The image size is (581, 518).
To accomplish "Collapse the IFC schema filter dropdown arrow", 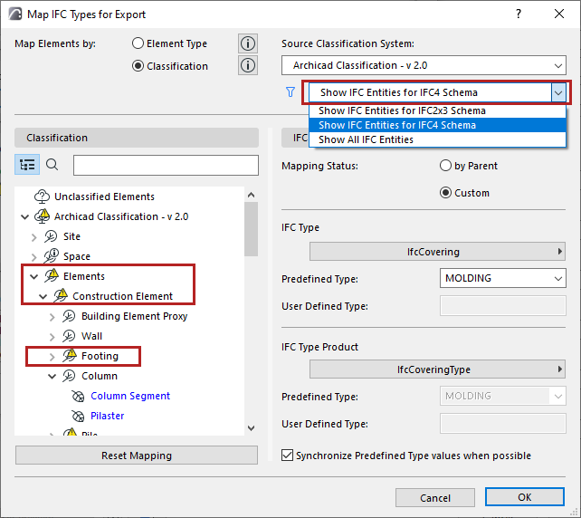I will 558,92.
